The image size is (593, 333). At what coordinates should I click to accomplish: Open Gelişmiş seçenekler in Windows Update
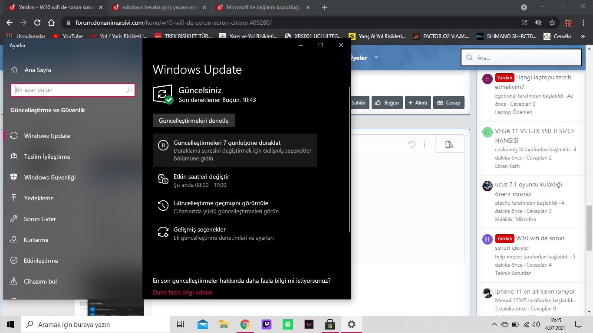click(x=235, y=233)
